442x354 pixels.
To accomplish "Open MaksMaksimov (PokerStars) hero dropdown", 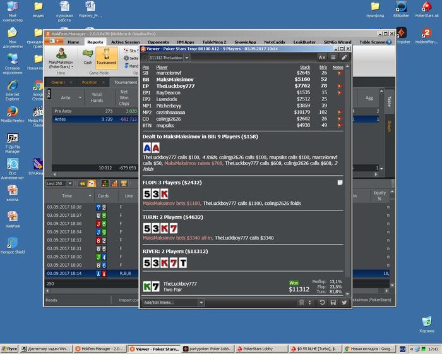I will (61, 64).
